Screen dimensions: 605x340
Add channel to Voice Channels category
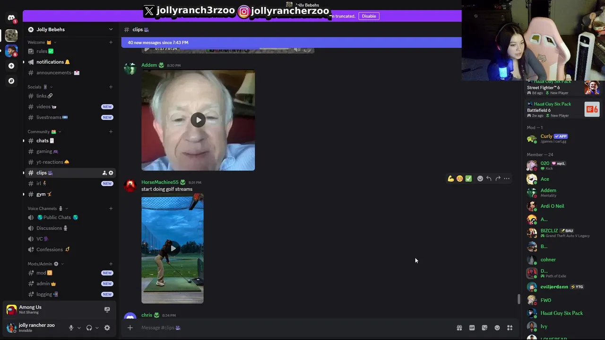click(111, 208)
